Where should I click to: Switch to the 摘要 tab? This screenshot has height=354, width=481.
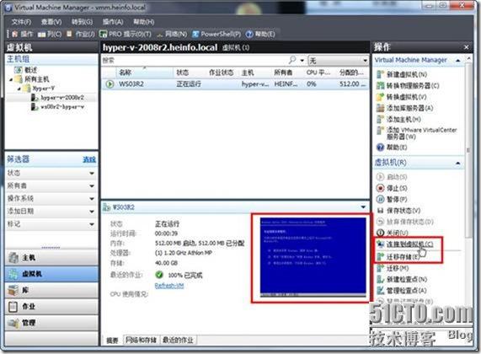112,341
